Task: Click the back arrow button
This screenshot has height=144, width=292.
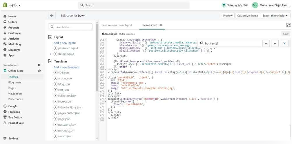Action: (52, 16)
